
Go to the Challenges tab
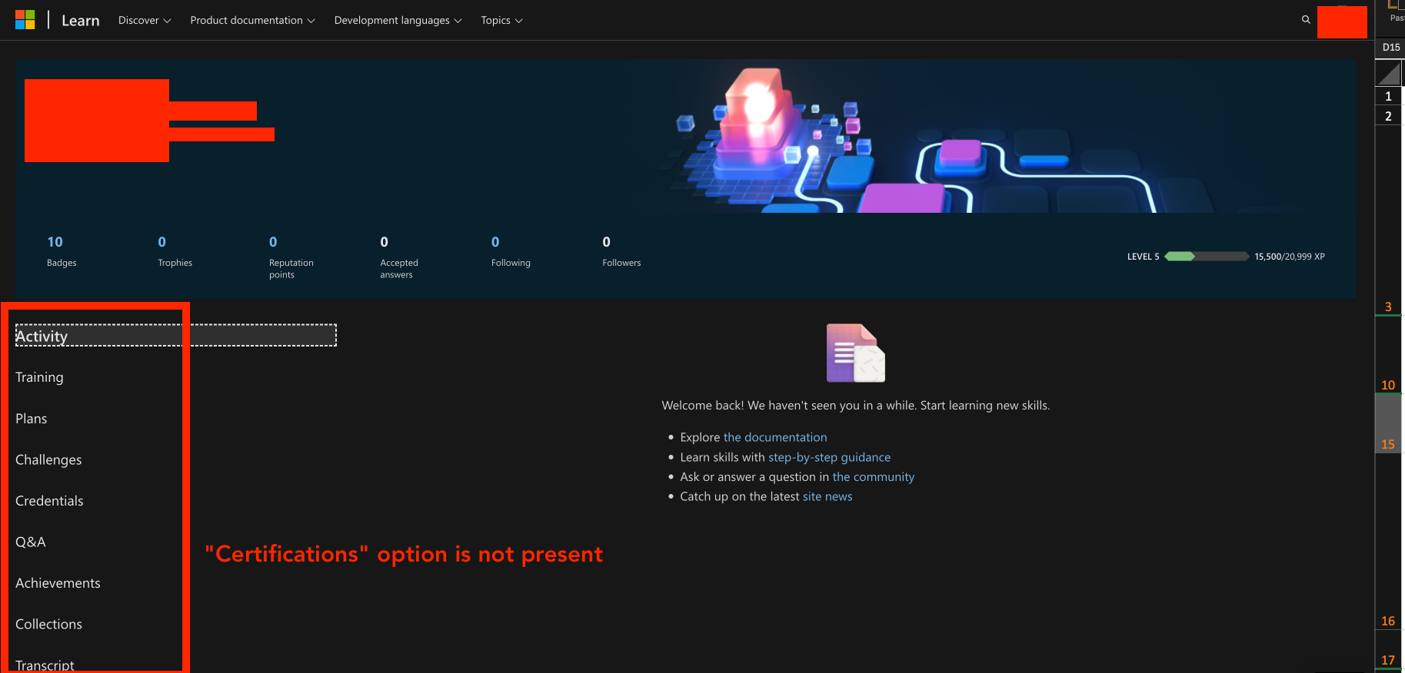pos(48,459)
